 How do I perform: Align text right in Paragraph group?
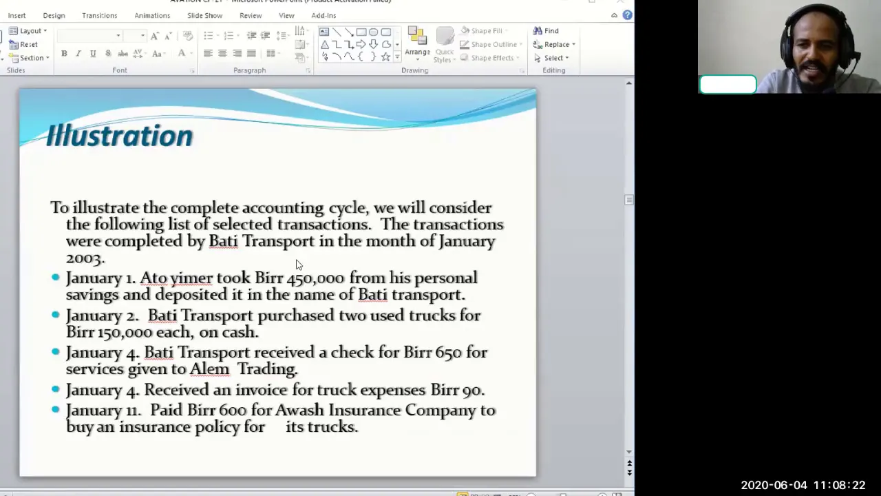(237, 53)
